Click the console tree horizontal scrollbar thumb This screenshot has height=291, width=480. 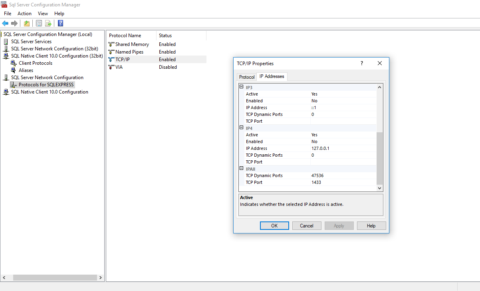[55, 277]
